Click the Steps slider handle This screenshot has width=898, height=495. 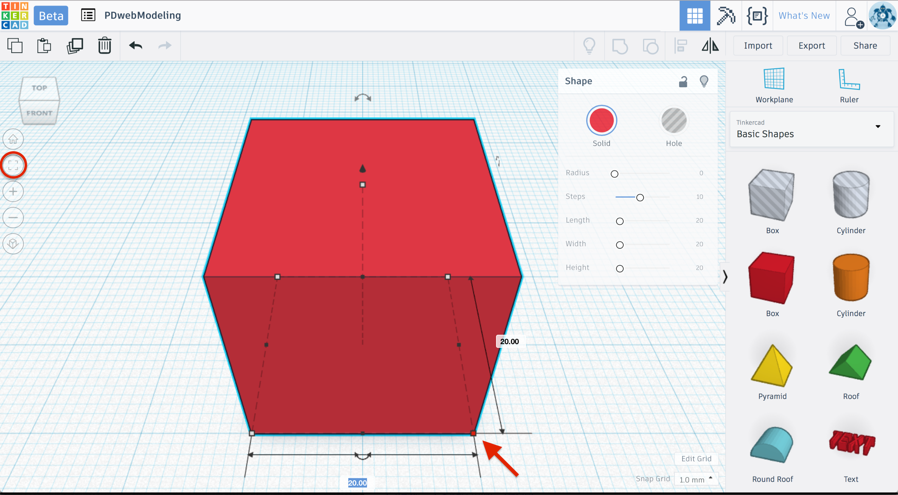coord(640,197)
